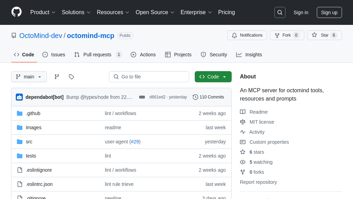The width and height of the screenshot is (353, 199).
Task: Open the Security tab
Action: pyautogui.click(x=214, y=55)
